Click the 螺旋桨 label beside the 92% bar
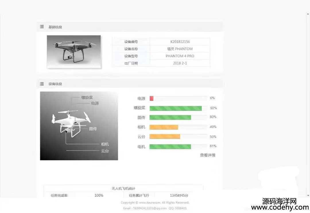 [139, 108]
